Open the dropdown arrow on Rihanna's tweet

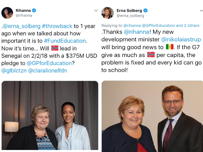96,11
